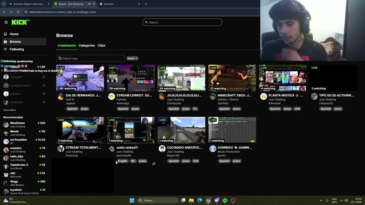Open a new browser tab
Viewport: 365px width, 205px height.
[146, 4]
